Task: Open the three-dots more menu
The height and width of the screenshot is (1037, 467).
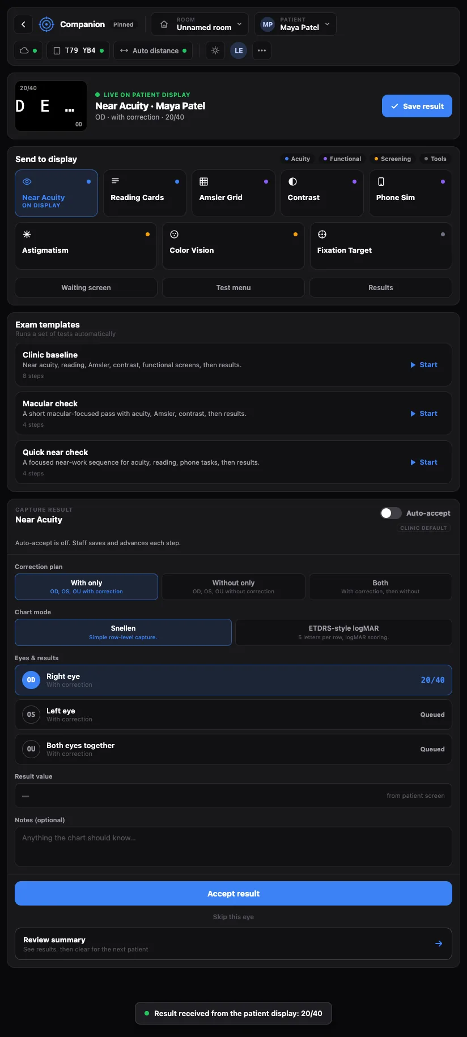Action: [x=262, y=50]
